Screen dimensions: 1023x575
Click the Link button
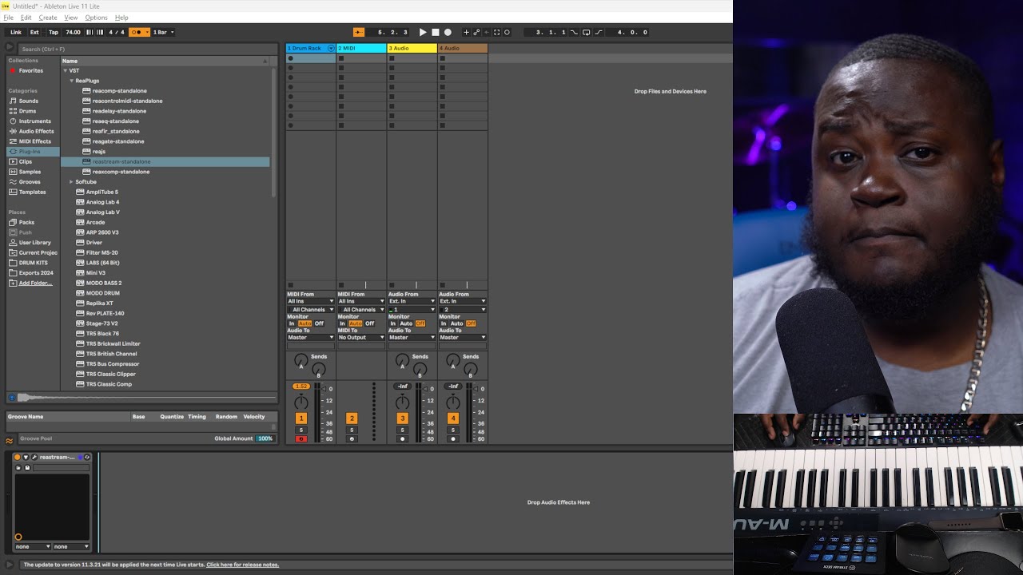16,33
